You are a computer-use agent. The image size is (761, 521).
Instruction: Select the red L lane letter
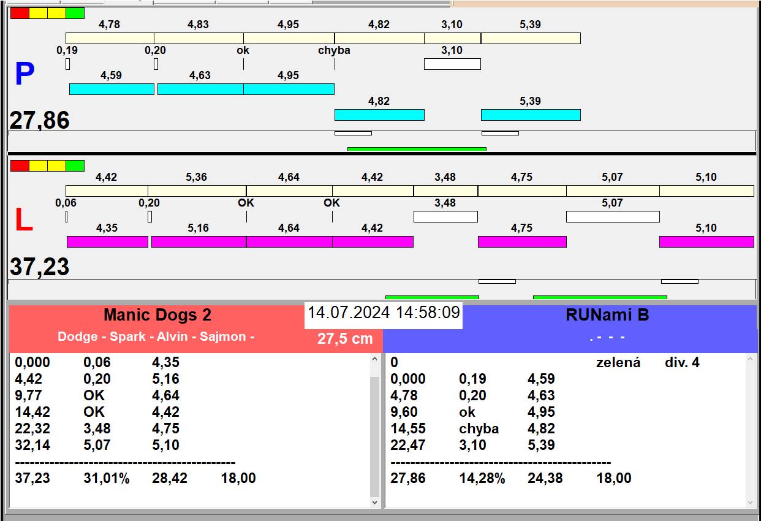(23, 221)
